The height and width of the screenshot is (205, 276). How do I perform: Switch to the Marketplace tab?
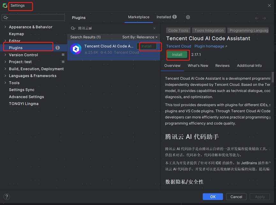(x=139, y=17)
